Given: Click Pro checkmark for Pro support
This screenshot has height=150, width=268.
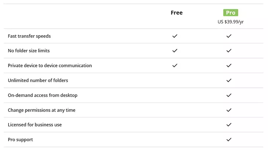Looking at the screenshot, I should tap(229, 140).
